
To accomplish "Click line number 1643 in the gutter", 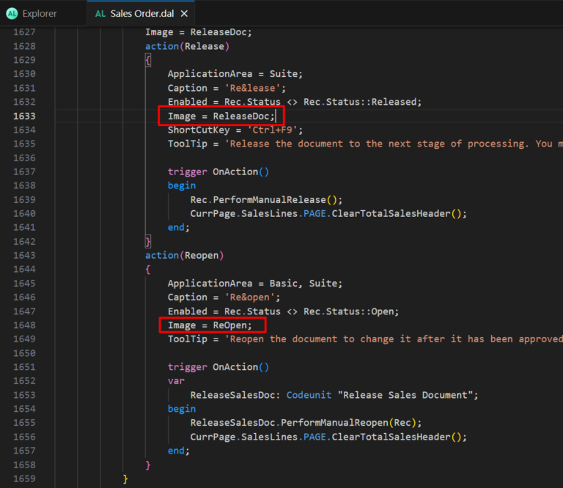I will click(24, 256).
